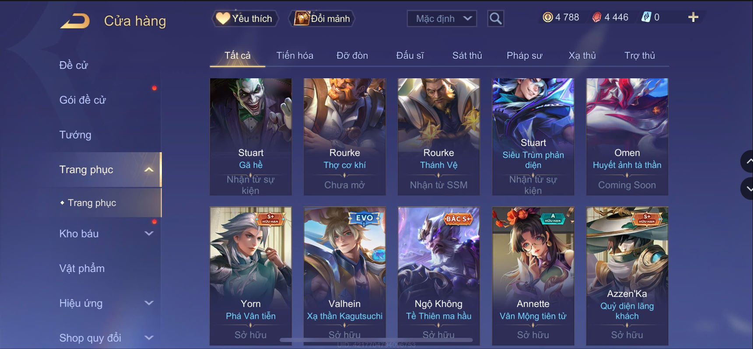This screenshot has width=753, height=349.
Task: Go back using the golden arrow icon
Action: click(x=75, y=21)
